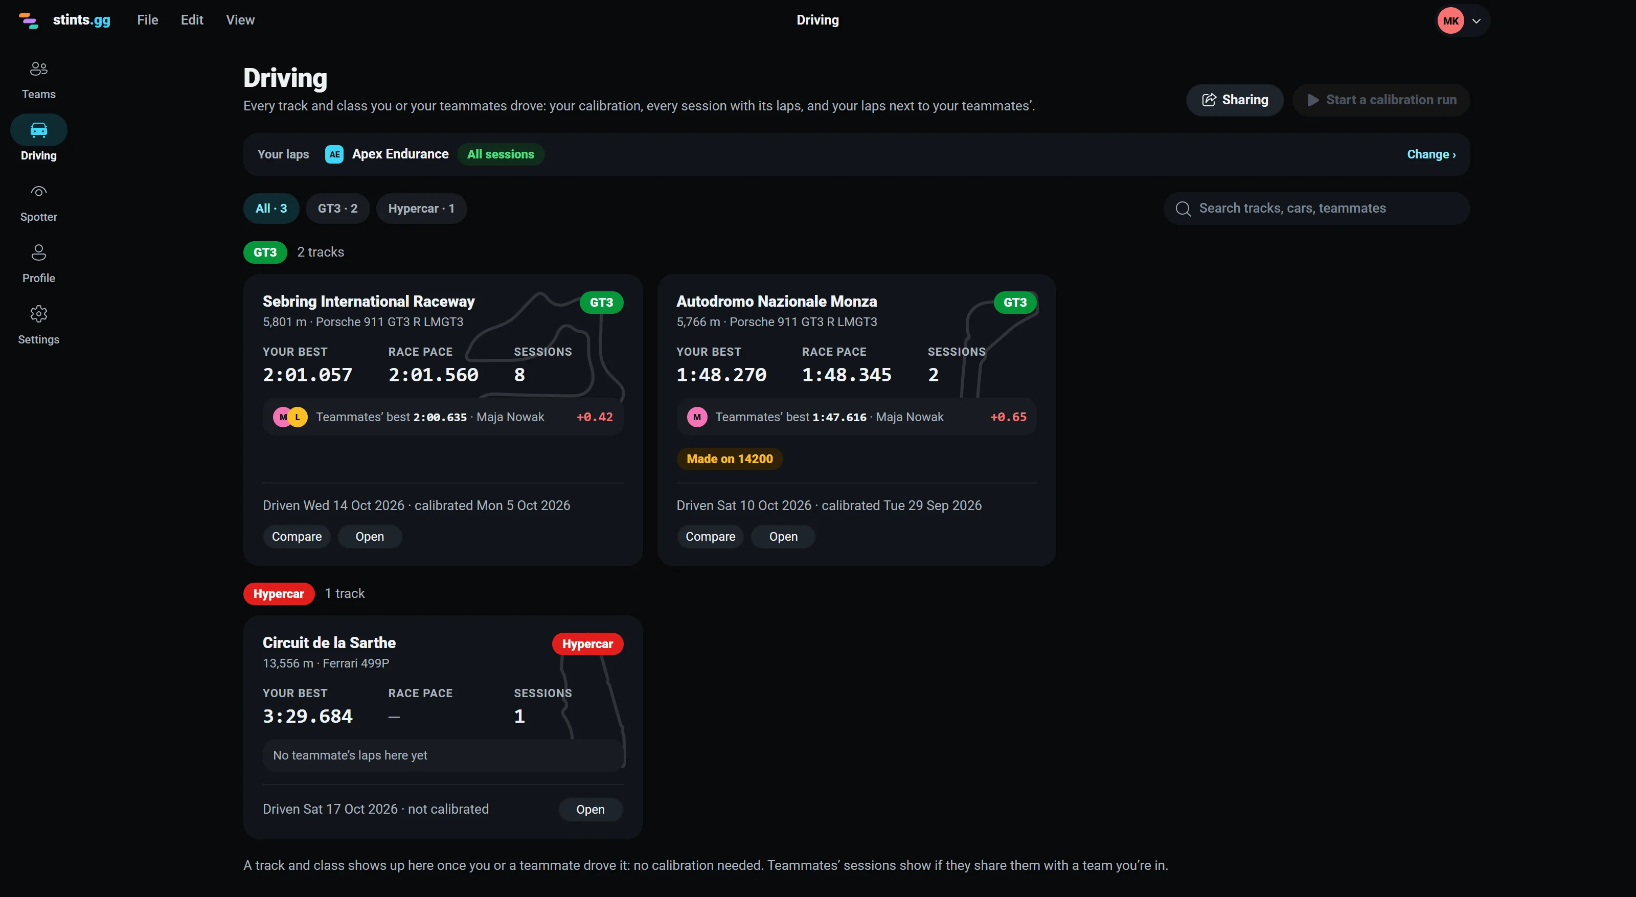Click Compare on Monza card
This screenshot has width=1636, height=897.
tap(710, 537)
